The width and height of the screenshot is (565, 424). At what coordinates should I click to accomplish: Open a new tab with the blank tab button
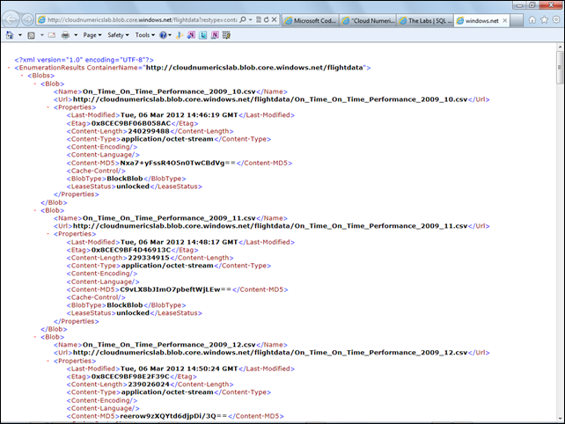(x=517, y=21)
